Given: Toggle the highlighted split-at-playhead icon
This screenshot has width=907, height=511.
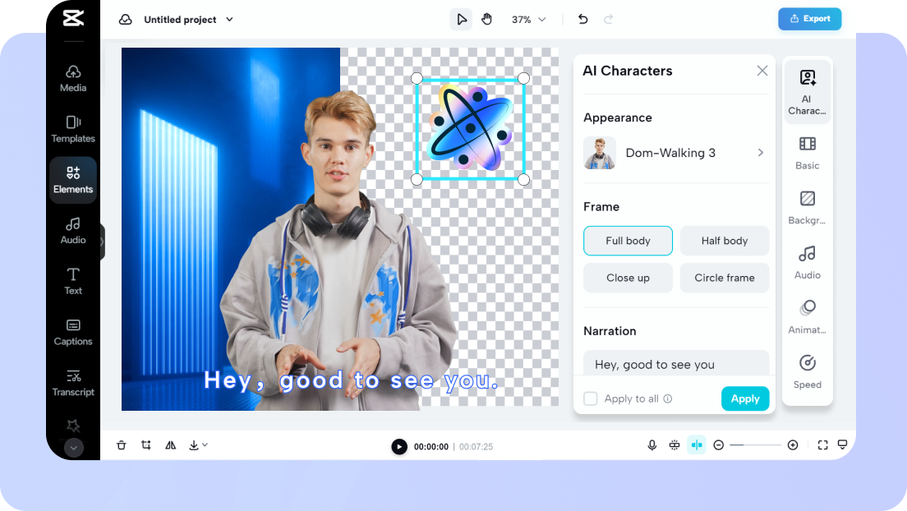Looking at the screenshot, I should click(697, 445).
